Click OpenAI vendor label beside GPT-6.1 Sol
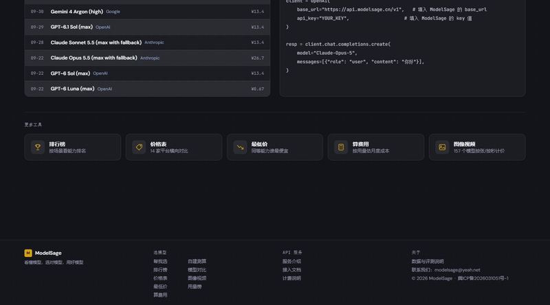Image resolution: width=550 pixels, height=305 pixels. 102,27
